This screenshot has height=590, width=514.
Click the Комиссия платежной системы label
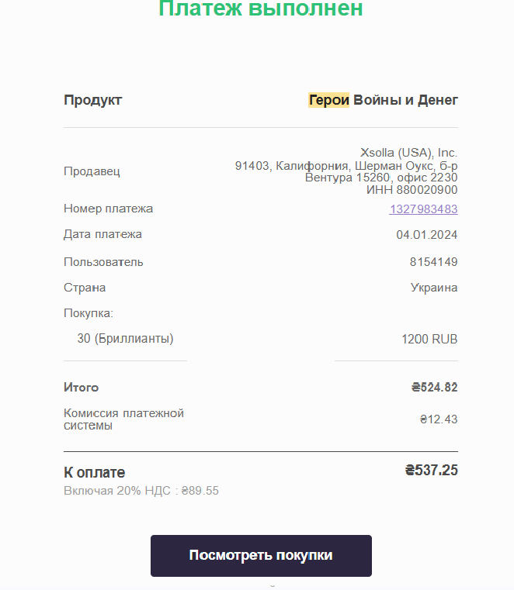tap(123, 419)
